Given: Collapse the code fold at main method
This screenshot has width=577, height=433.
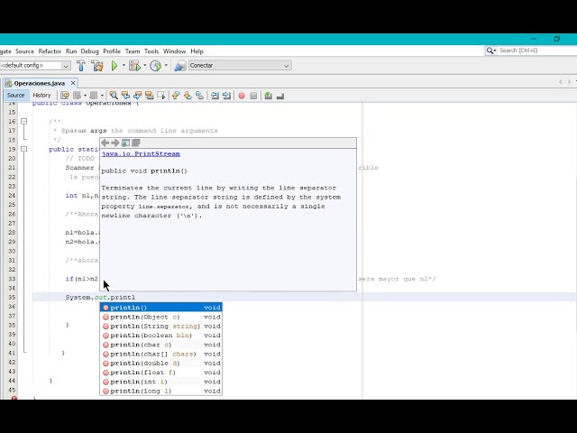Looking at the screenshot, I should tap(24, 149).
